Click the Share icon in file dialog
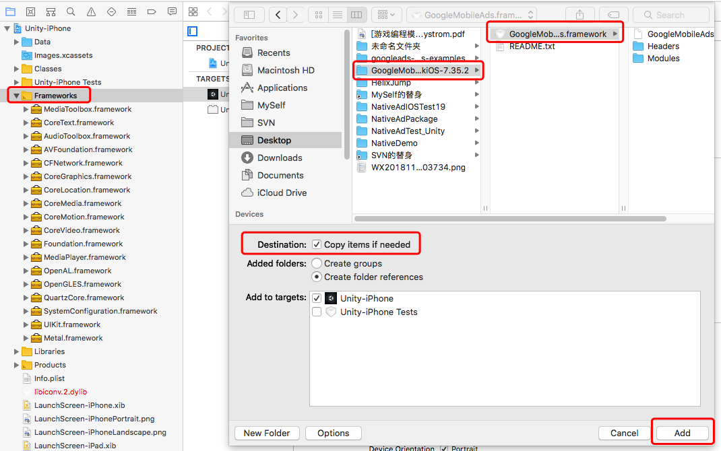 [580, 15]
